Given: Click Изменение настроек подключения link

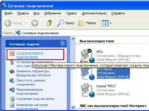Looking at the screenshot, I should (32, 107).
